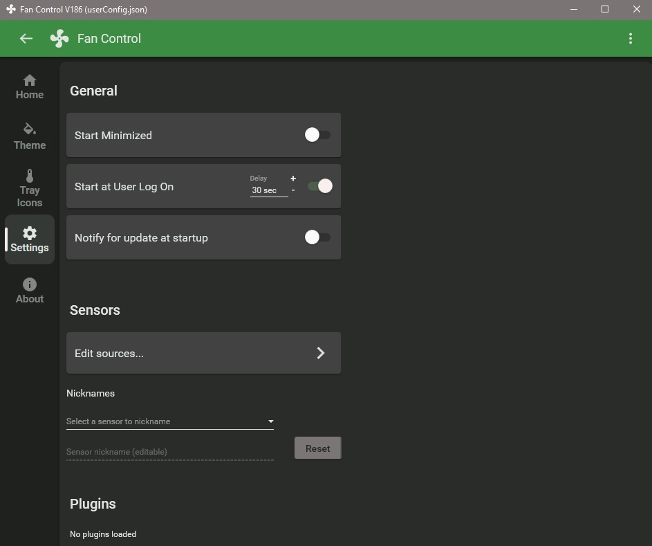652x546 pixels.
Task: Click the Fan Control fan logo
Action: click(x=59, y=39)
